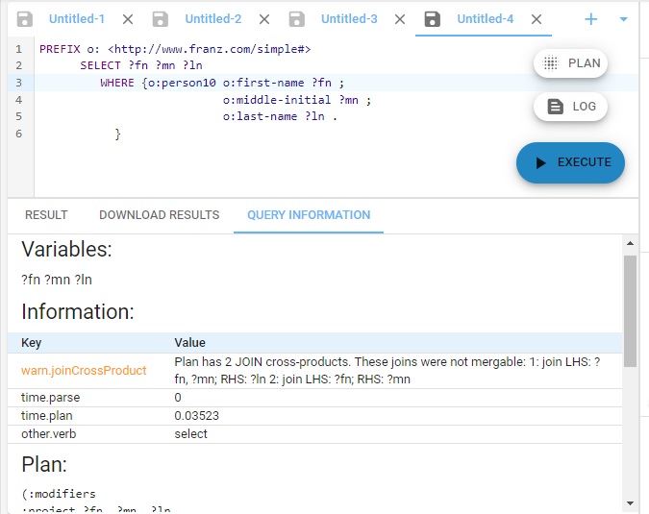Show the query PLAN
This screenshot has height=514, width=649.
click(571, 63)
